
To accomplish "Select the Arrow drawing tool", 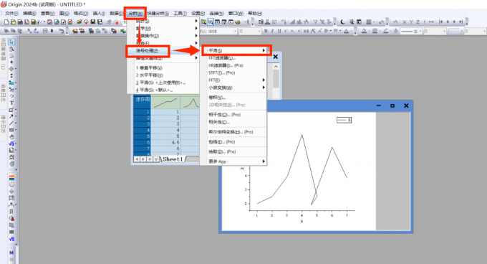I will tap(11, 116).
